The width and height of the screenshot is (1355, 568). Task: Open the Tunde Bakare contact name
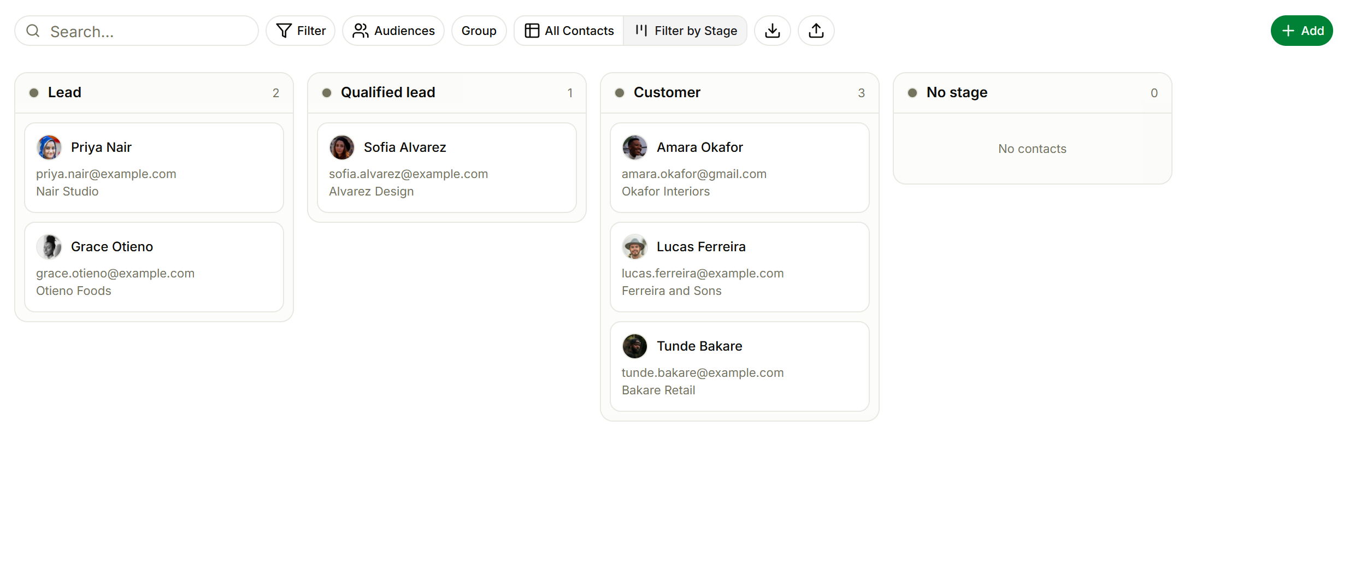[699, 346]
